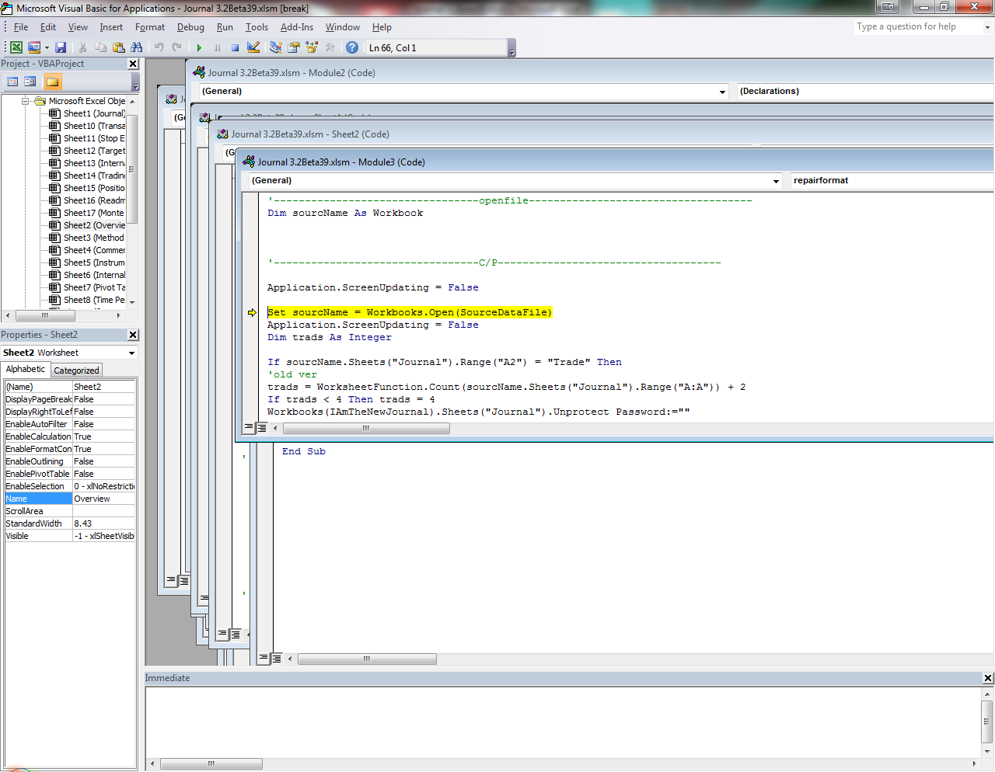Image resolution: width=995 pixels, height=772 pixels.
Task: Open Insert UserForm dropdown arrow
Action: coord(47,47)
